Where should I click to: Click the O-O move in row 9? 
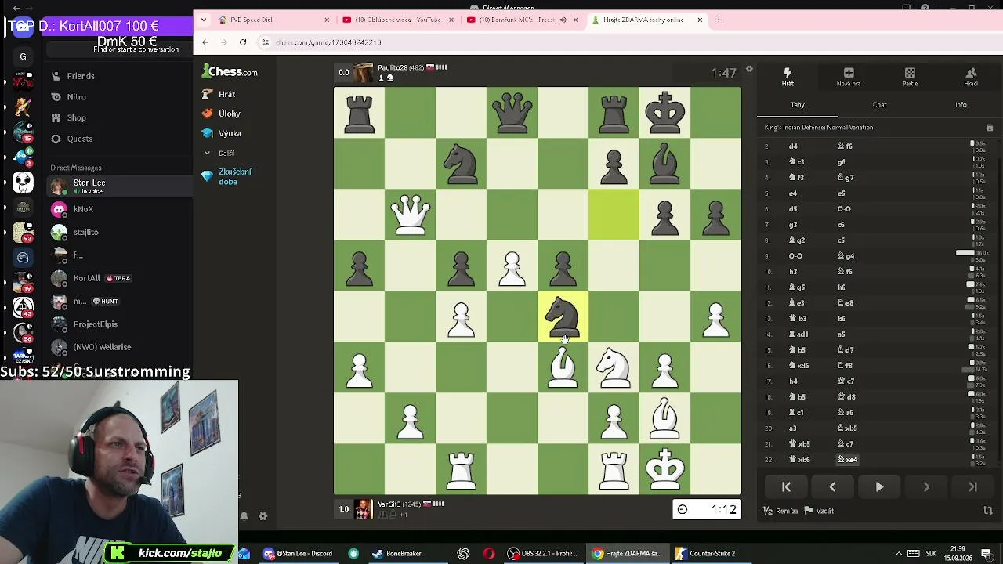point(795,256)
